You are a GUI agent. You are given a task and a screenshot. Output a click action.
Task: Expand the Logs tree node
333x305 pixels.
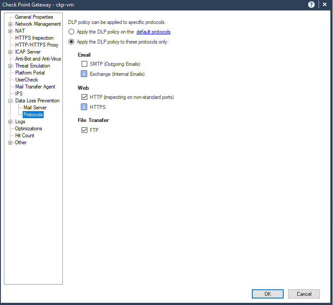coord(10,122)
